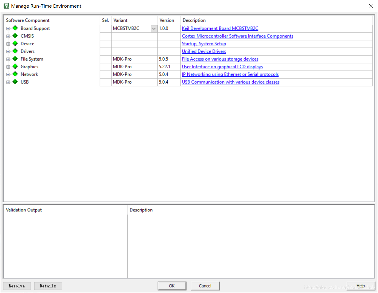
Task: Select the Network row label
Action: point(29,74)
